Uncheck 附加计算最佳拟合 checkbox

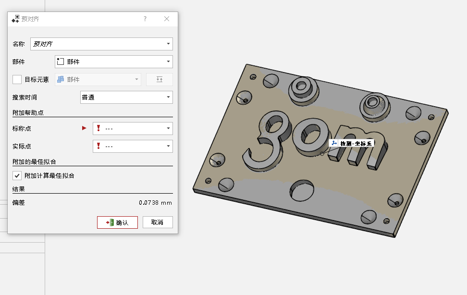pos(17,175)
